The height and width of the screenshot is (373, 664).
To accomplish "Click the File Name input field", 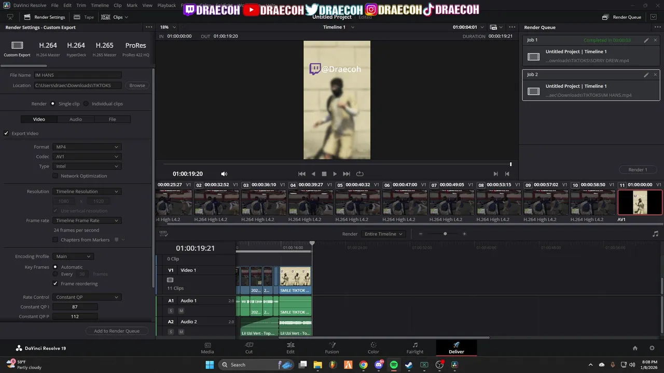I will click(78, 75).
